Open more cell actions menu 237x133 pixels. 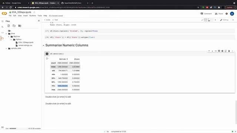click(x=232, y=51)
